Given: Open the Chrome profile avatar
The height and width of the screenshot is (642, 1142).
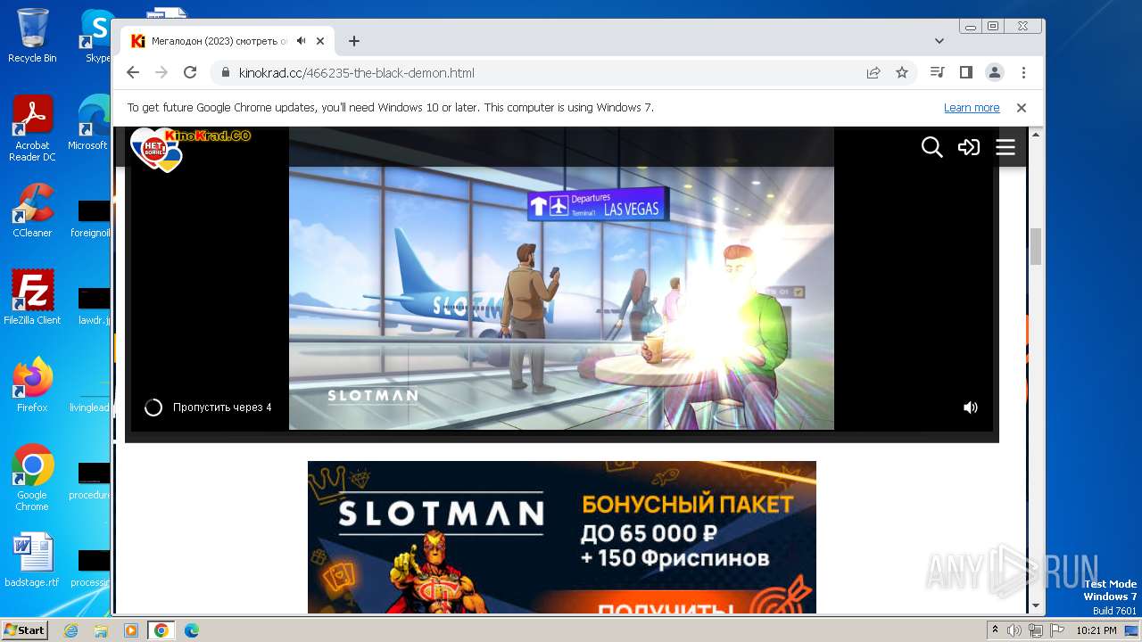Looking at the screenshot, I should click(995, 73).
